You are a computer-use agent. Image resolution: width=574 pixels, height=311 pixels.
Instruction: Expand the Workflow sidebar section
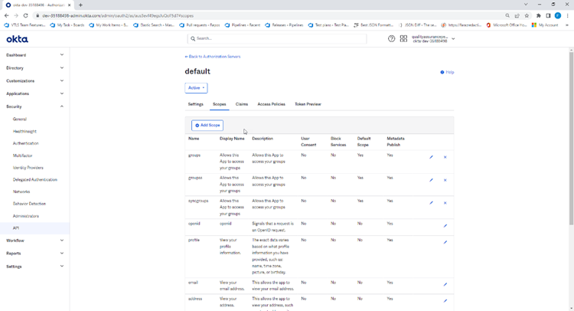point(34,241)
